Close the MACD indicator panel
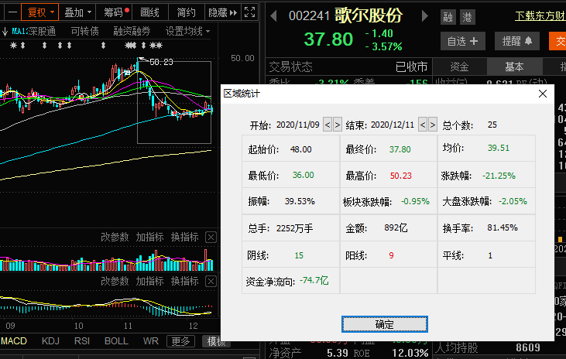This screenshot has height=359, width=566. click(x=211, y=281)
